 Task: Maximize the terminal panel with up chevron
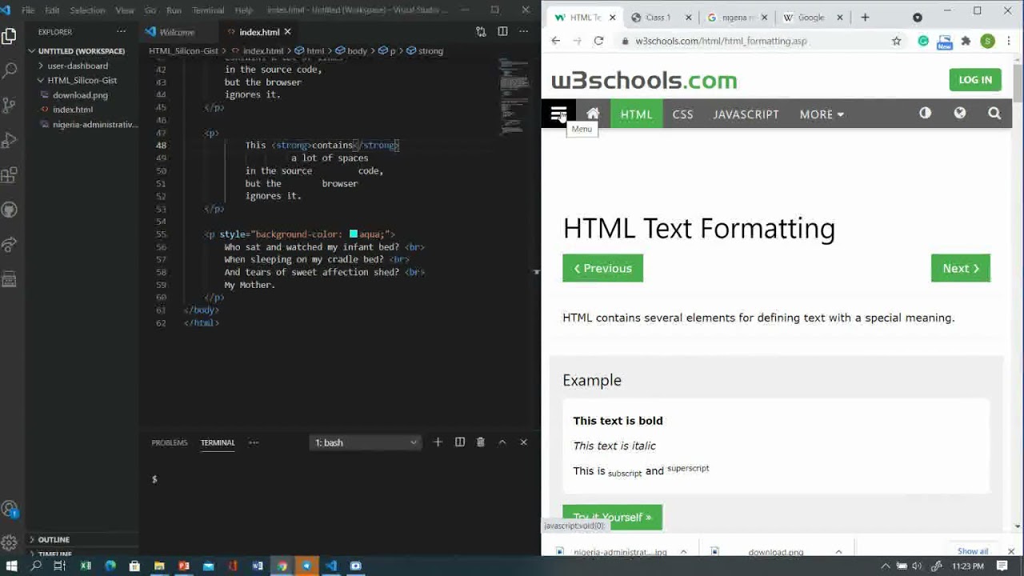(502, 442)
